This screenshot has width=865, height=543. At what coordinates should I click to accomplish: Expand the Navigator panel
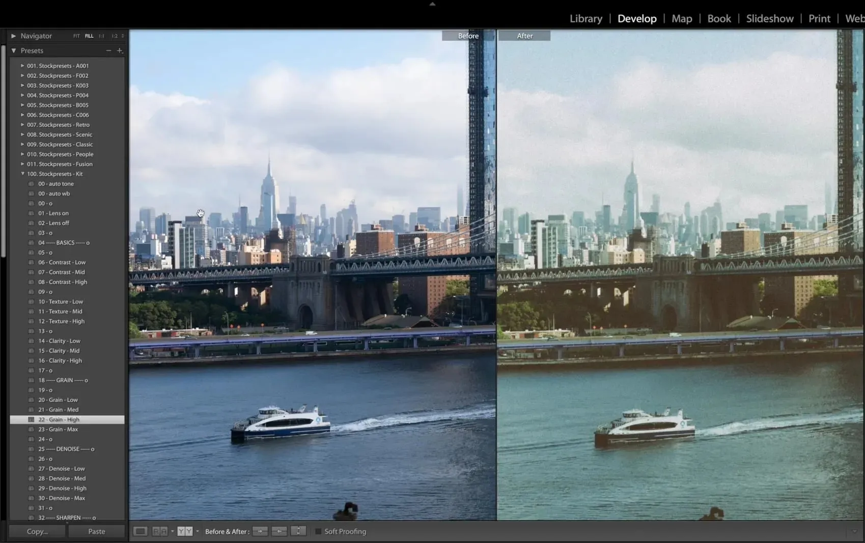14,36
